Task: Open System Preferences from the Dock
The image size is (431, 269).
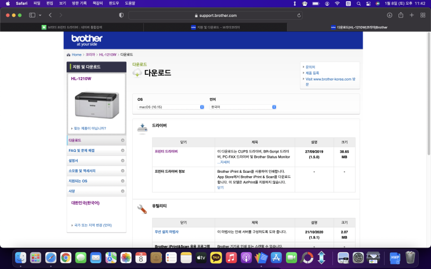Action: pos(358,258)
